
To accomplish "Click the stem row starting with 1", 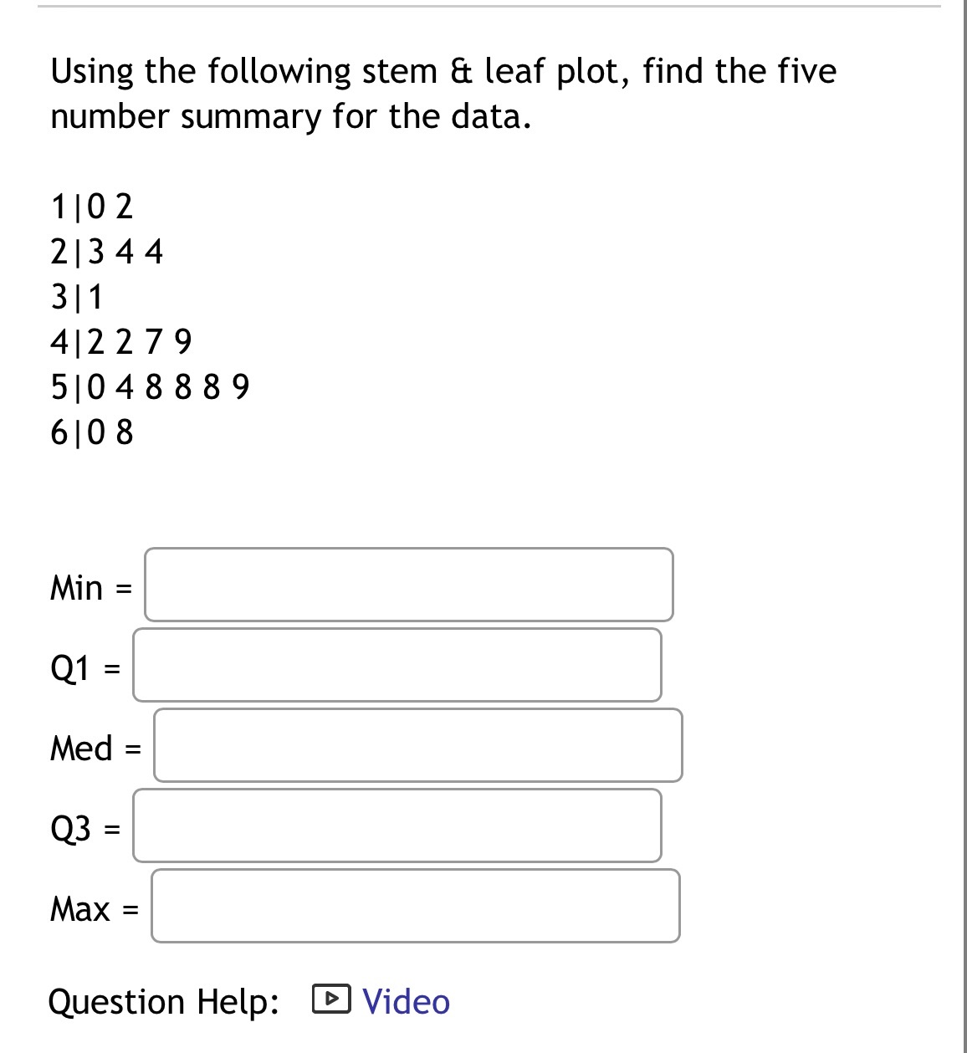I will pyautogui.click(x=90, y=206).
